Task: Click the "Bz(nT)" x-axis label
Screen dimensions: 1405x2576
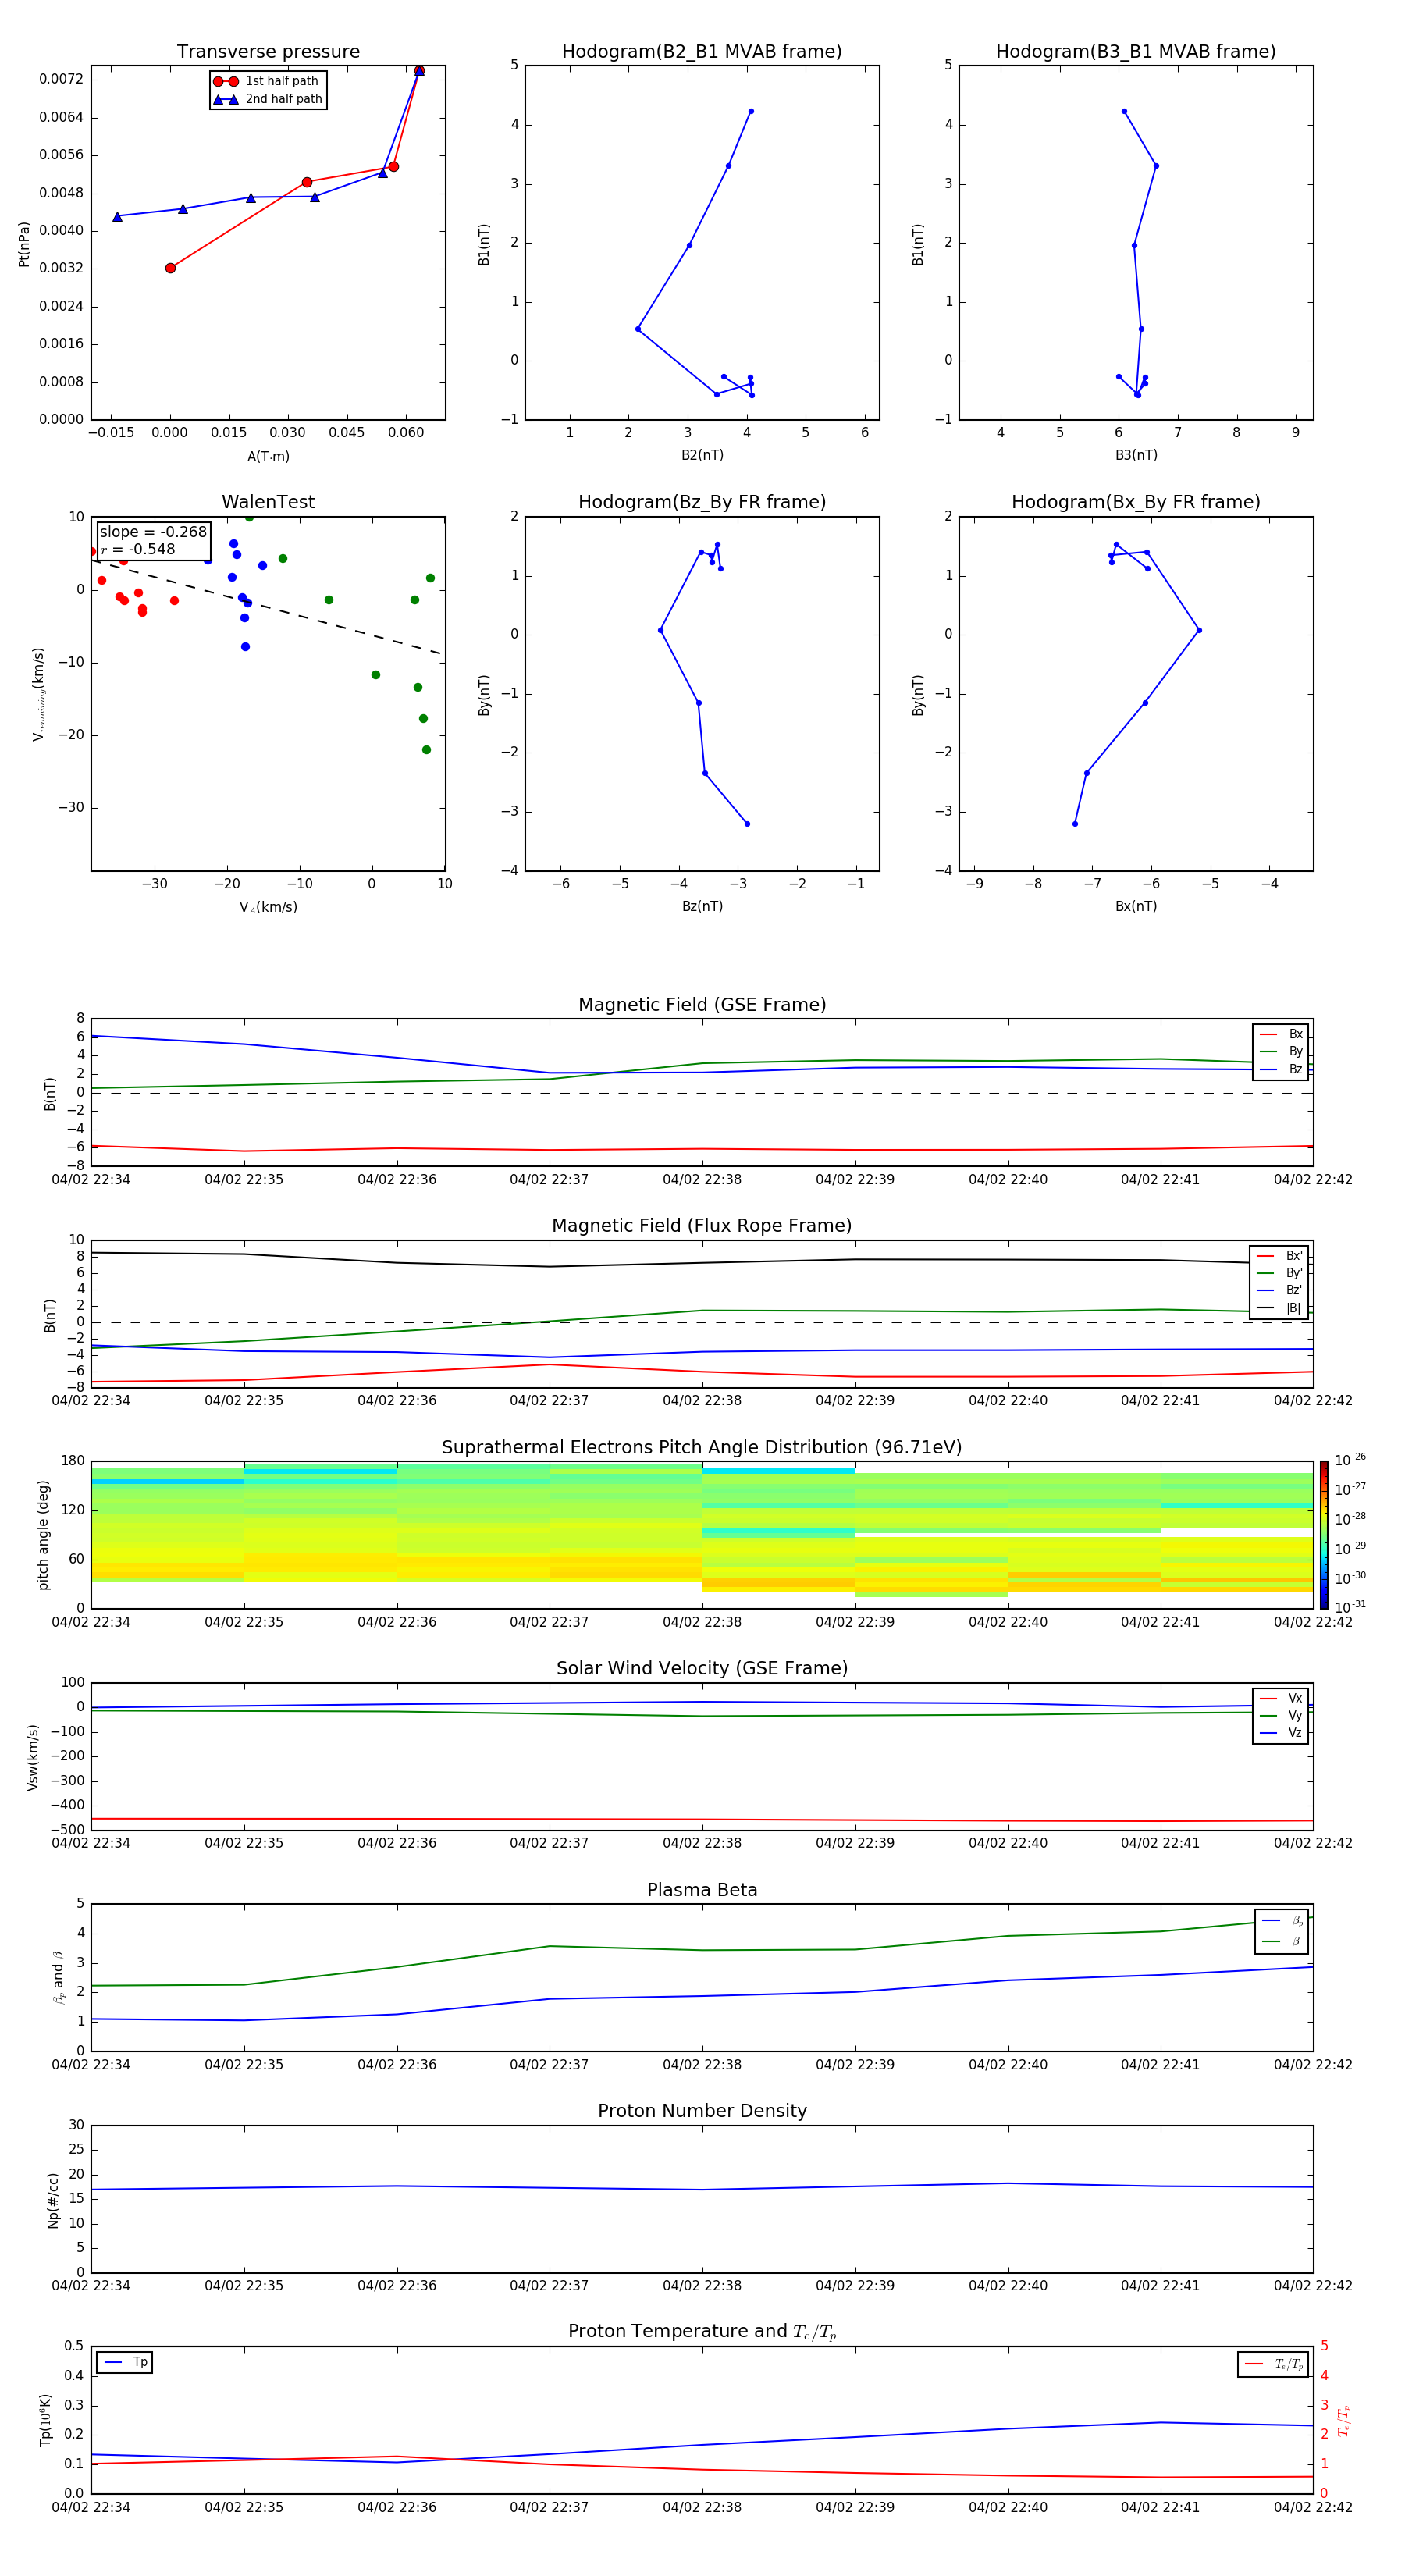Action: click(x=702, y=906)
